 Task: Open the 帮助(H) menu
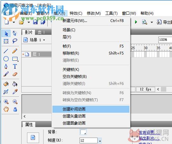(x=147, y=13)
